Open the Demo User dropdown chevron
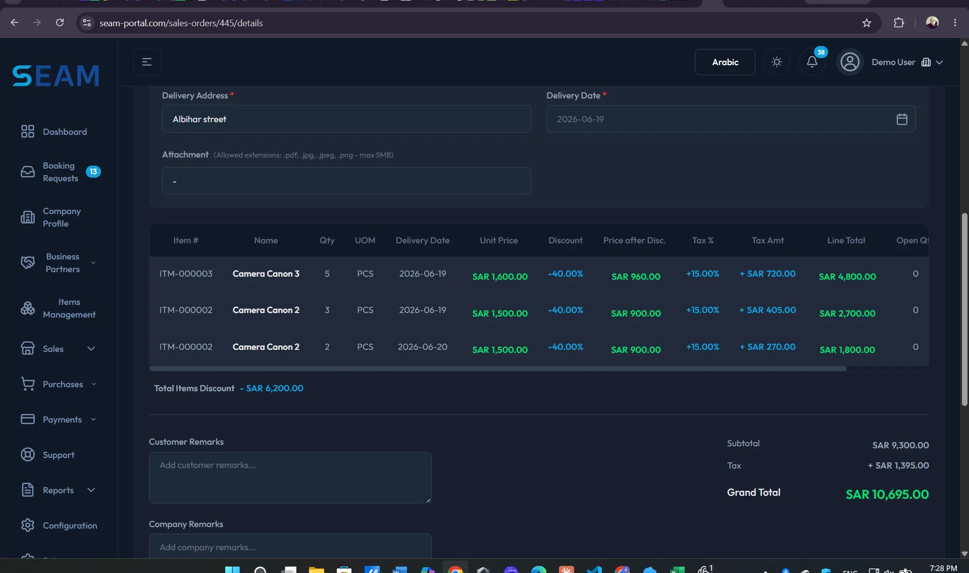Screen dimensions: 969x573 (x=939, y=62)
